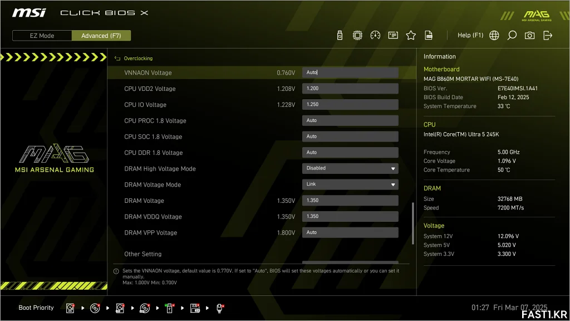Click CPU PROC 1.8 Voltage field
This screenshot has width=570, height=321.
[x=350, y=120]
